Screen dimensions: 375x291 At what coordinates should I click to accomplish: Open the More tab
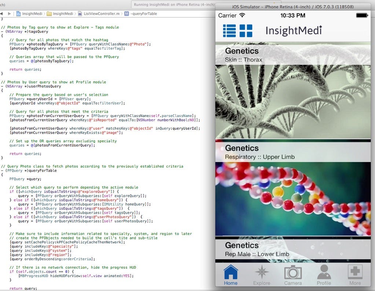[x=355, y=275]
